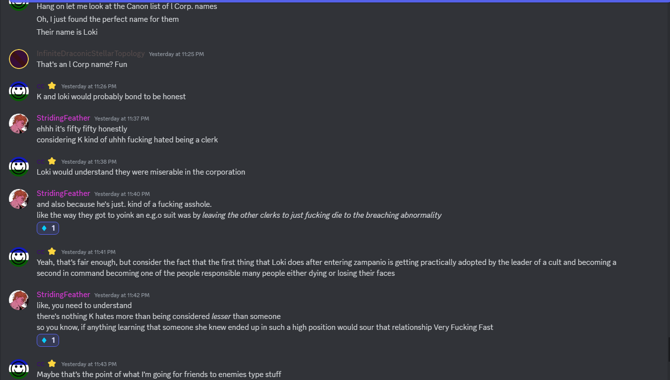
Task: Click InfiniteDraconicStellarTopology's purple profile avatar
Action: [x=19, y=59]
